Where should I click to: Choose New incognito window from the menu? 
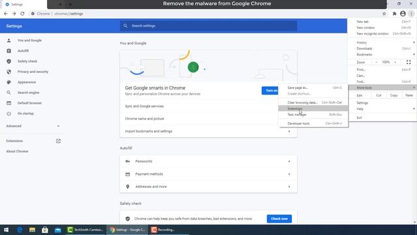coord(382,34)
